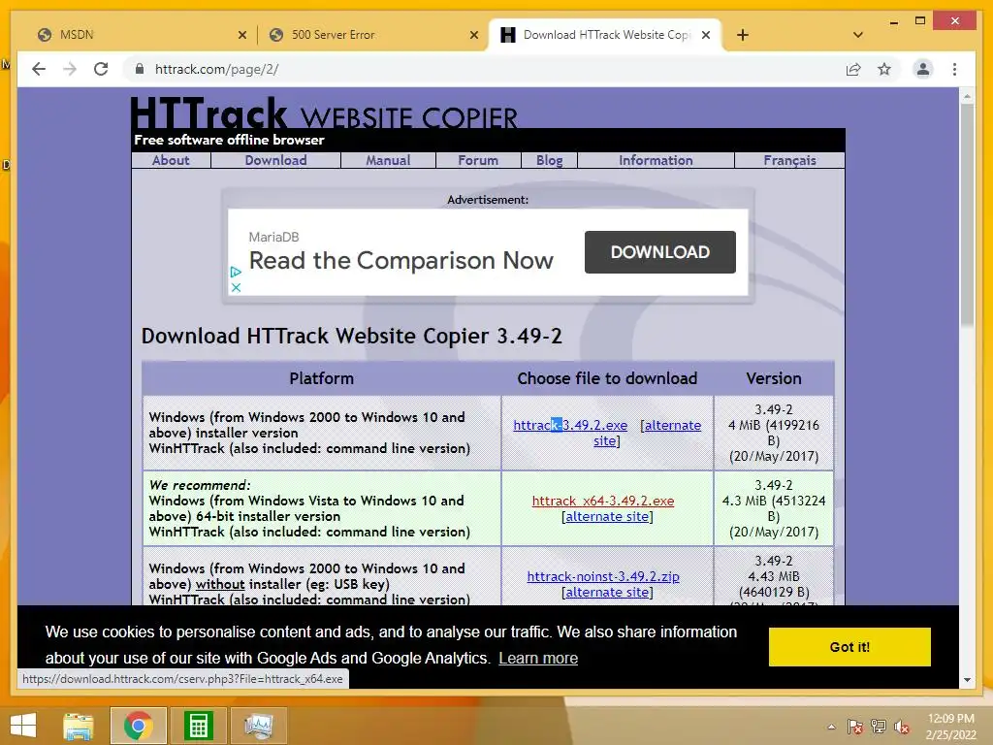993x745 pixels.
Task: Download httrack-noinst-3.49.2.zip
Action: (x=603, y=576)
